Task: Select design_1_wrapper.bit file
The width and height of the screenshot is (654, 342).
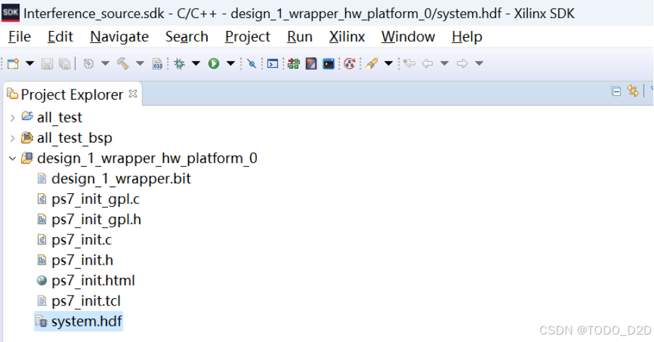Action: tap(121, 178)
